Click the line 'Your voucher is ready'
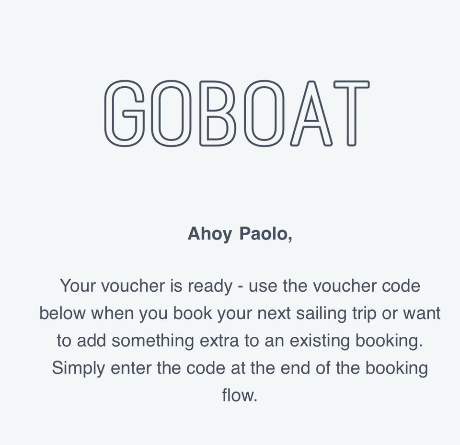The height and width of the screenshot is (445, 460). (x=145, y=286)
